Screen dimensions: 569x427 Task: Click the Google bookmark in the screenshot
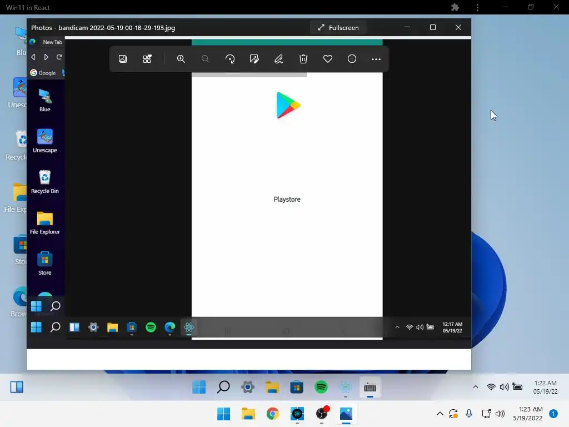(43, 73)
